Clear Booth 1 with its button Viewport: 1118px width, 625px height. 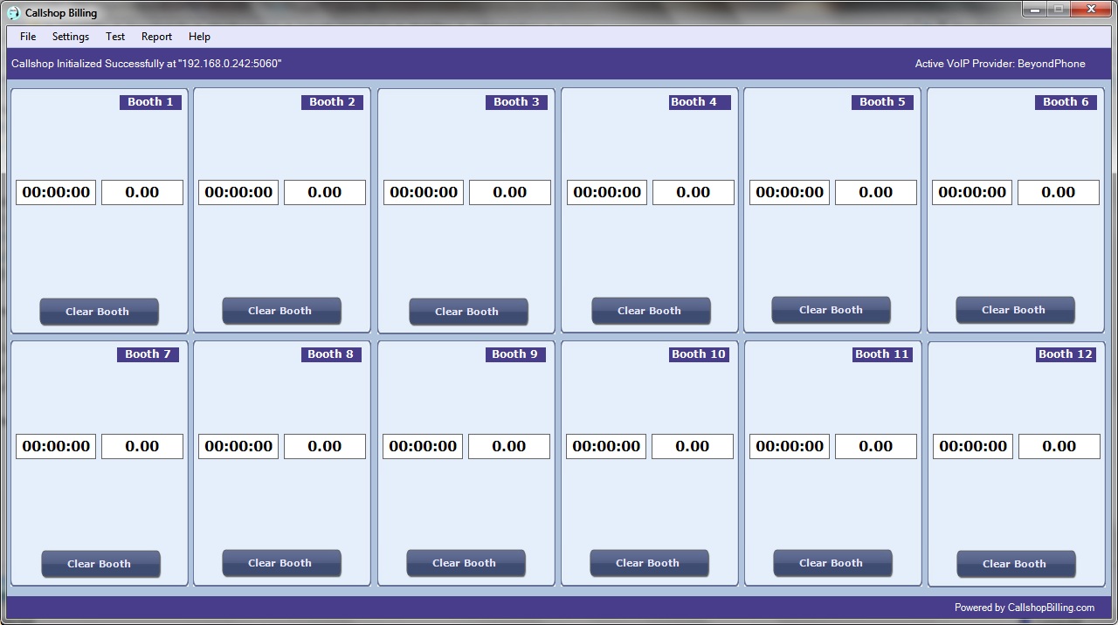click(99, 312)
